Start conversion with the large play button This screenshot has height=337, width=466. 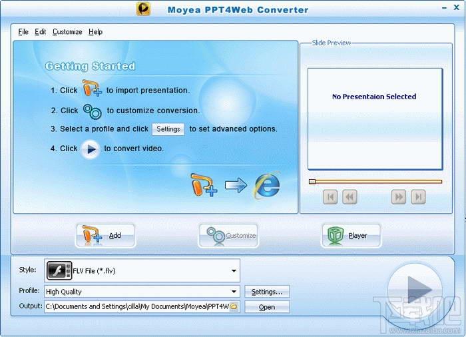click(415, 290)
